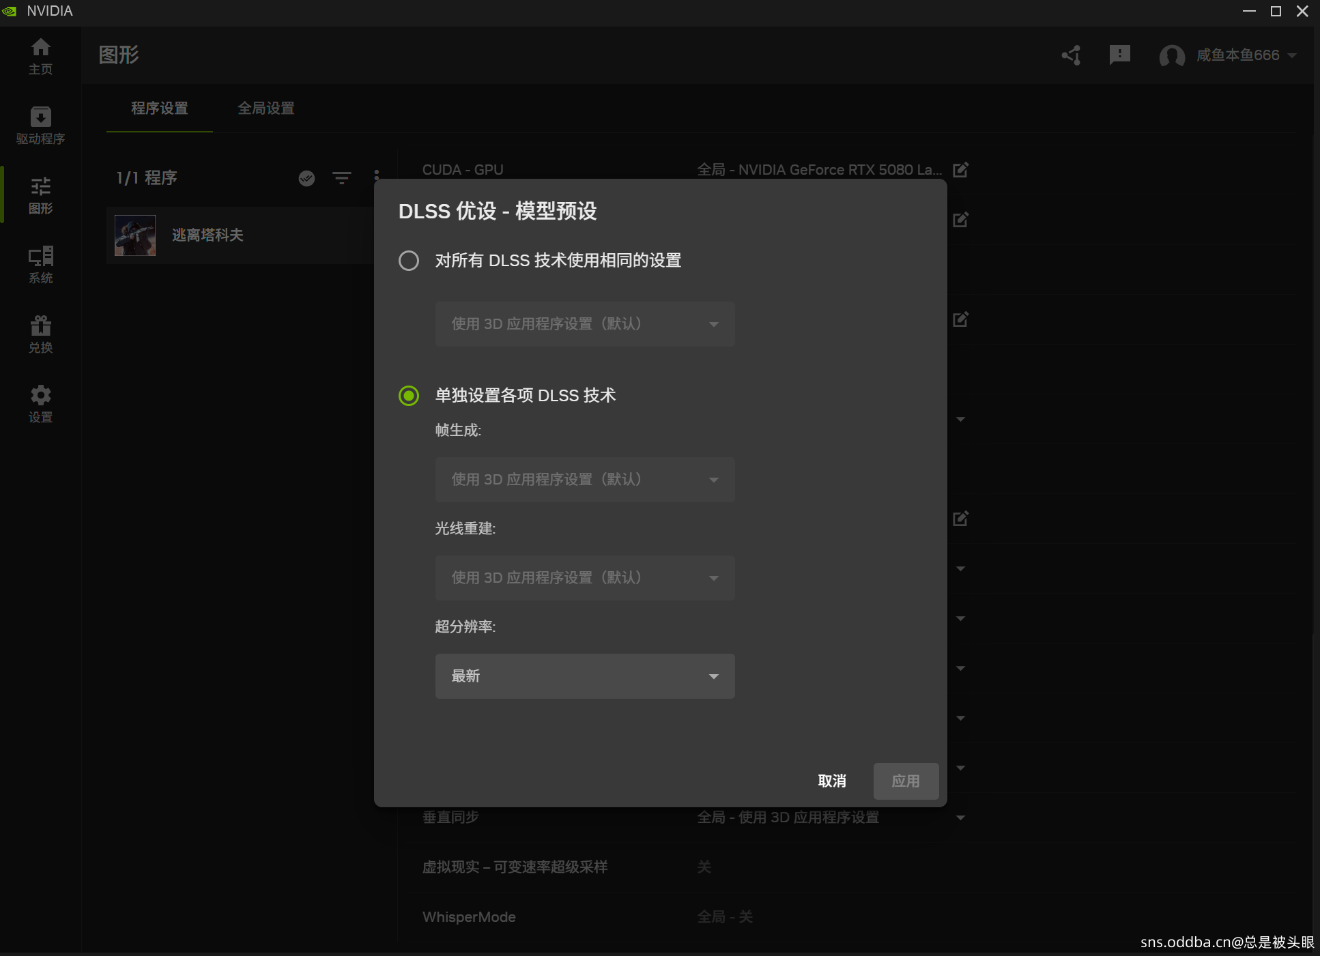Click the CUDA - GPU setting label
Viewport: 1320px width, 956px height.
[x=463, y=169]
